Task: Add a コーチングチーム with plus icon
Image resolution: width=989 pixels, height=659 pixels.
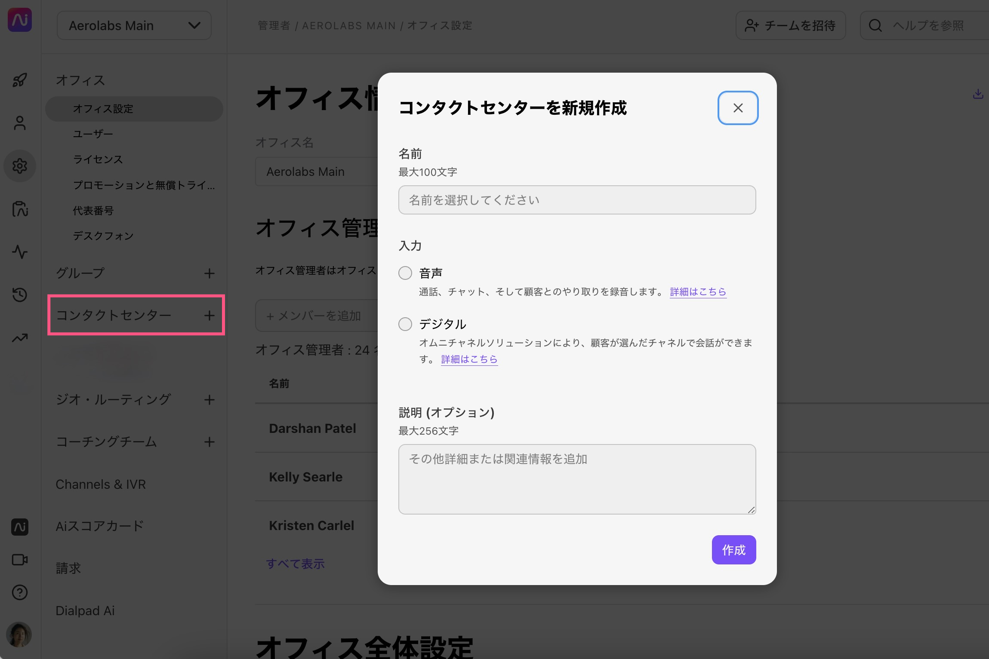Action: click(x=210, y=442)
